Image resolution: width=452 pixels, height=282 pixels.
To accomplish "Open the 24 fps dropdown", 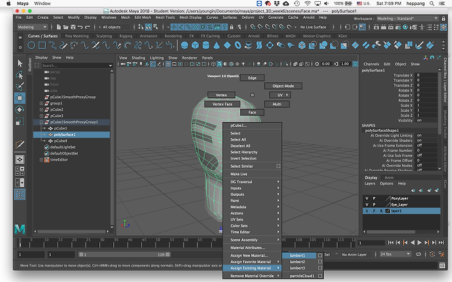I will [395, 254].
